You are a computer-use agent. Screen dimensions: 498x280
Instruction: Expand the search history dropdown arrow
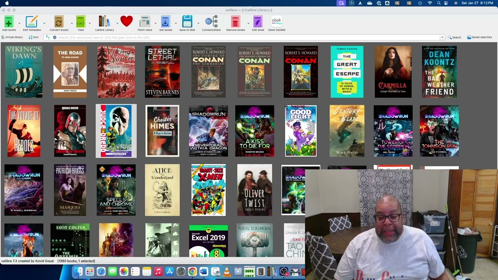point(442,37)
